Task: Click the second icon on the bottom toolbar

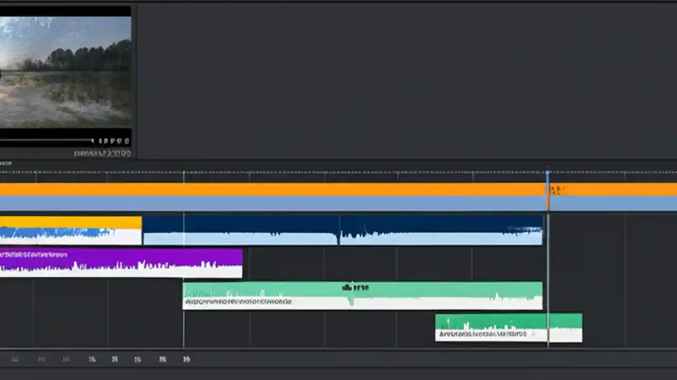Action: tap(41, 359)
